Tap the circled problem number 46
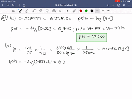Image resolution: width=132 pixels, height=99 pixels. pos(4,18)
